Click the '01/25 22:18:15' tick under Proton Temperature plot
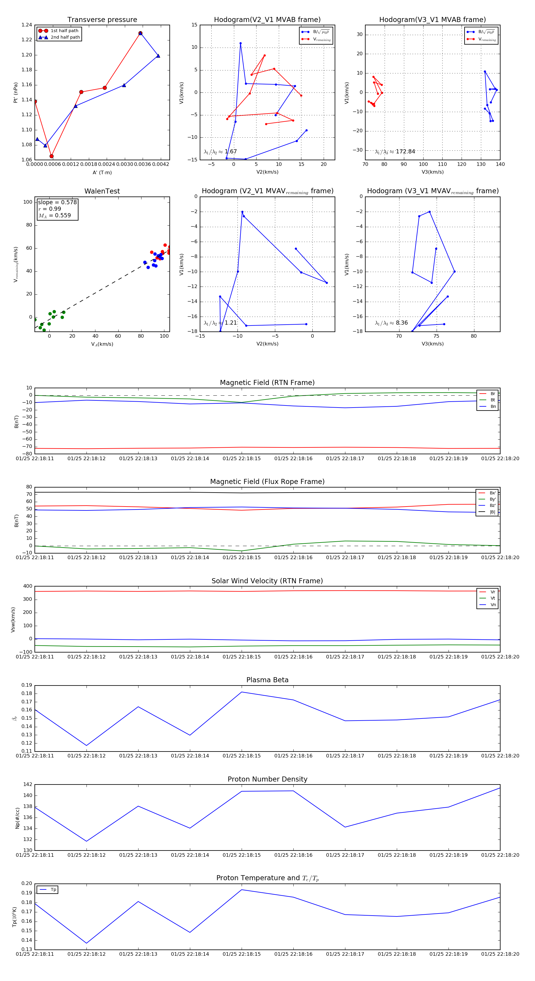This screenshot has width=535, height=981. [241, 954]
